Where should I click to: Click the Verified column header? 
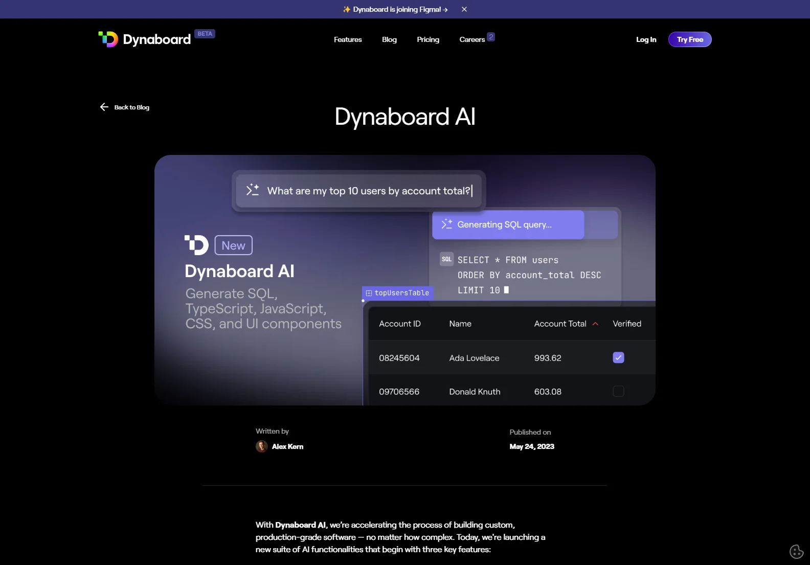tap(627, 324)
